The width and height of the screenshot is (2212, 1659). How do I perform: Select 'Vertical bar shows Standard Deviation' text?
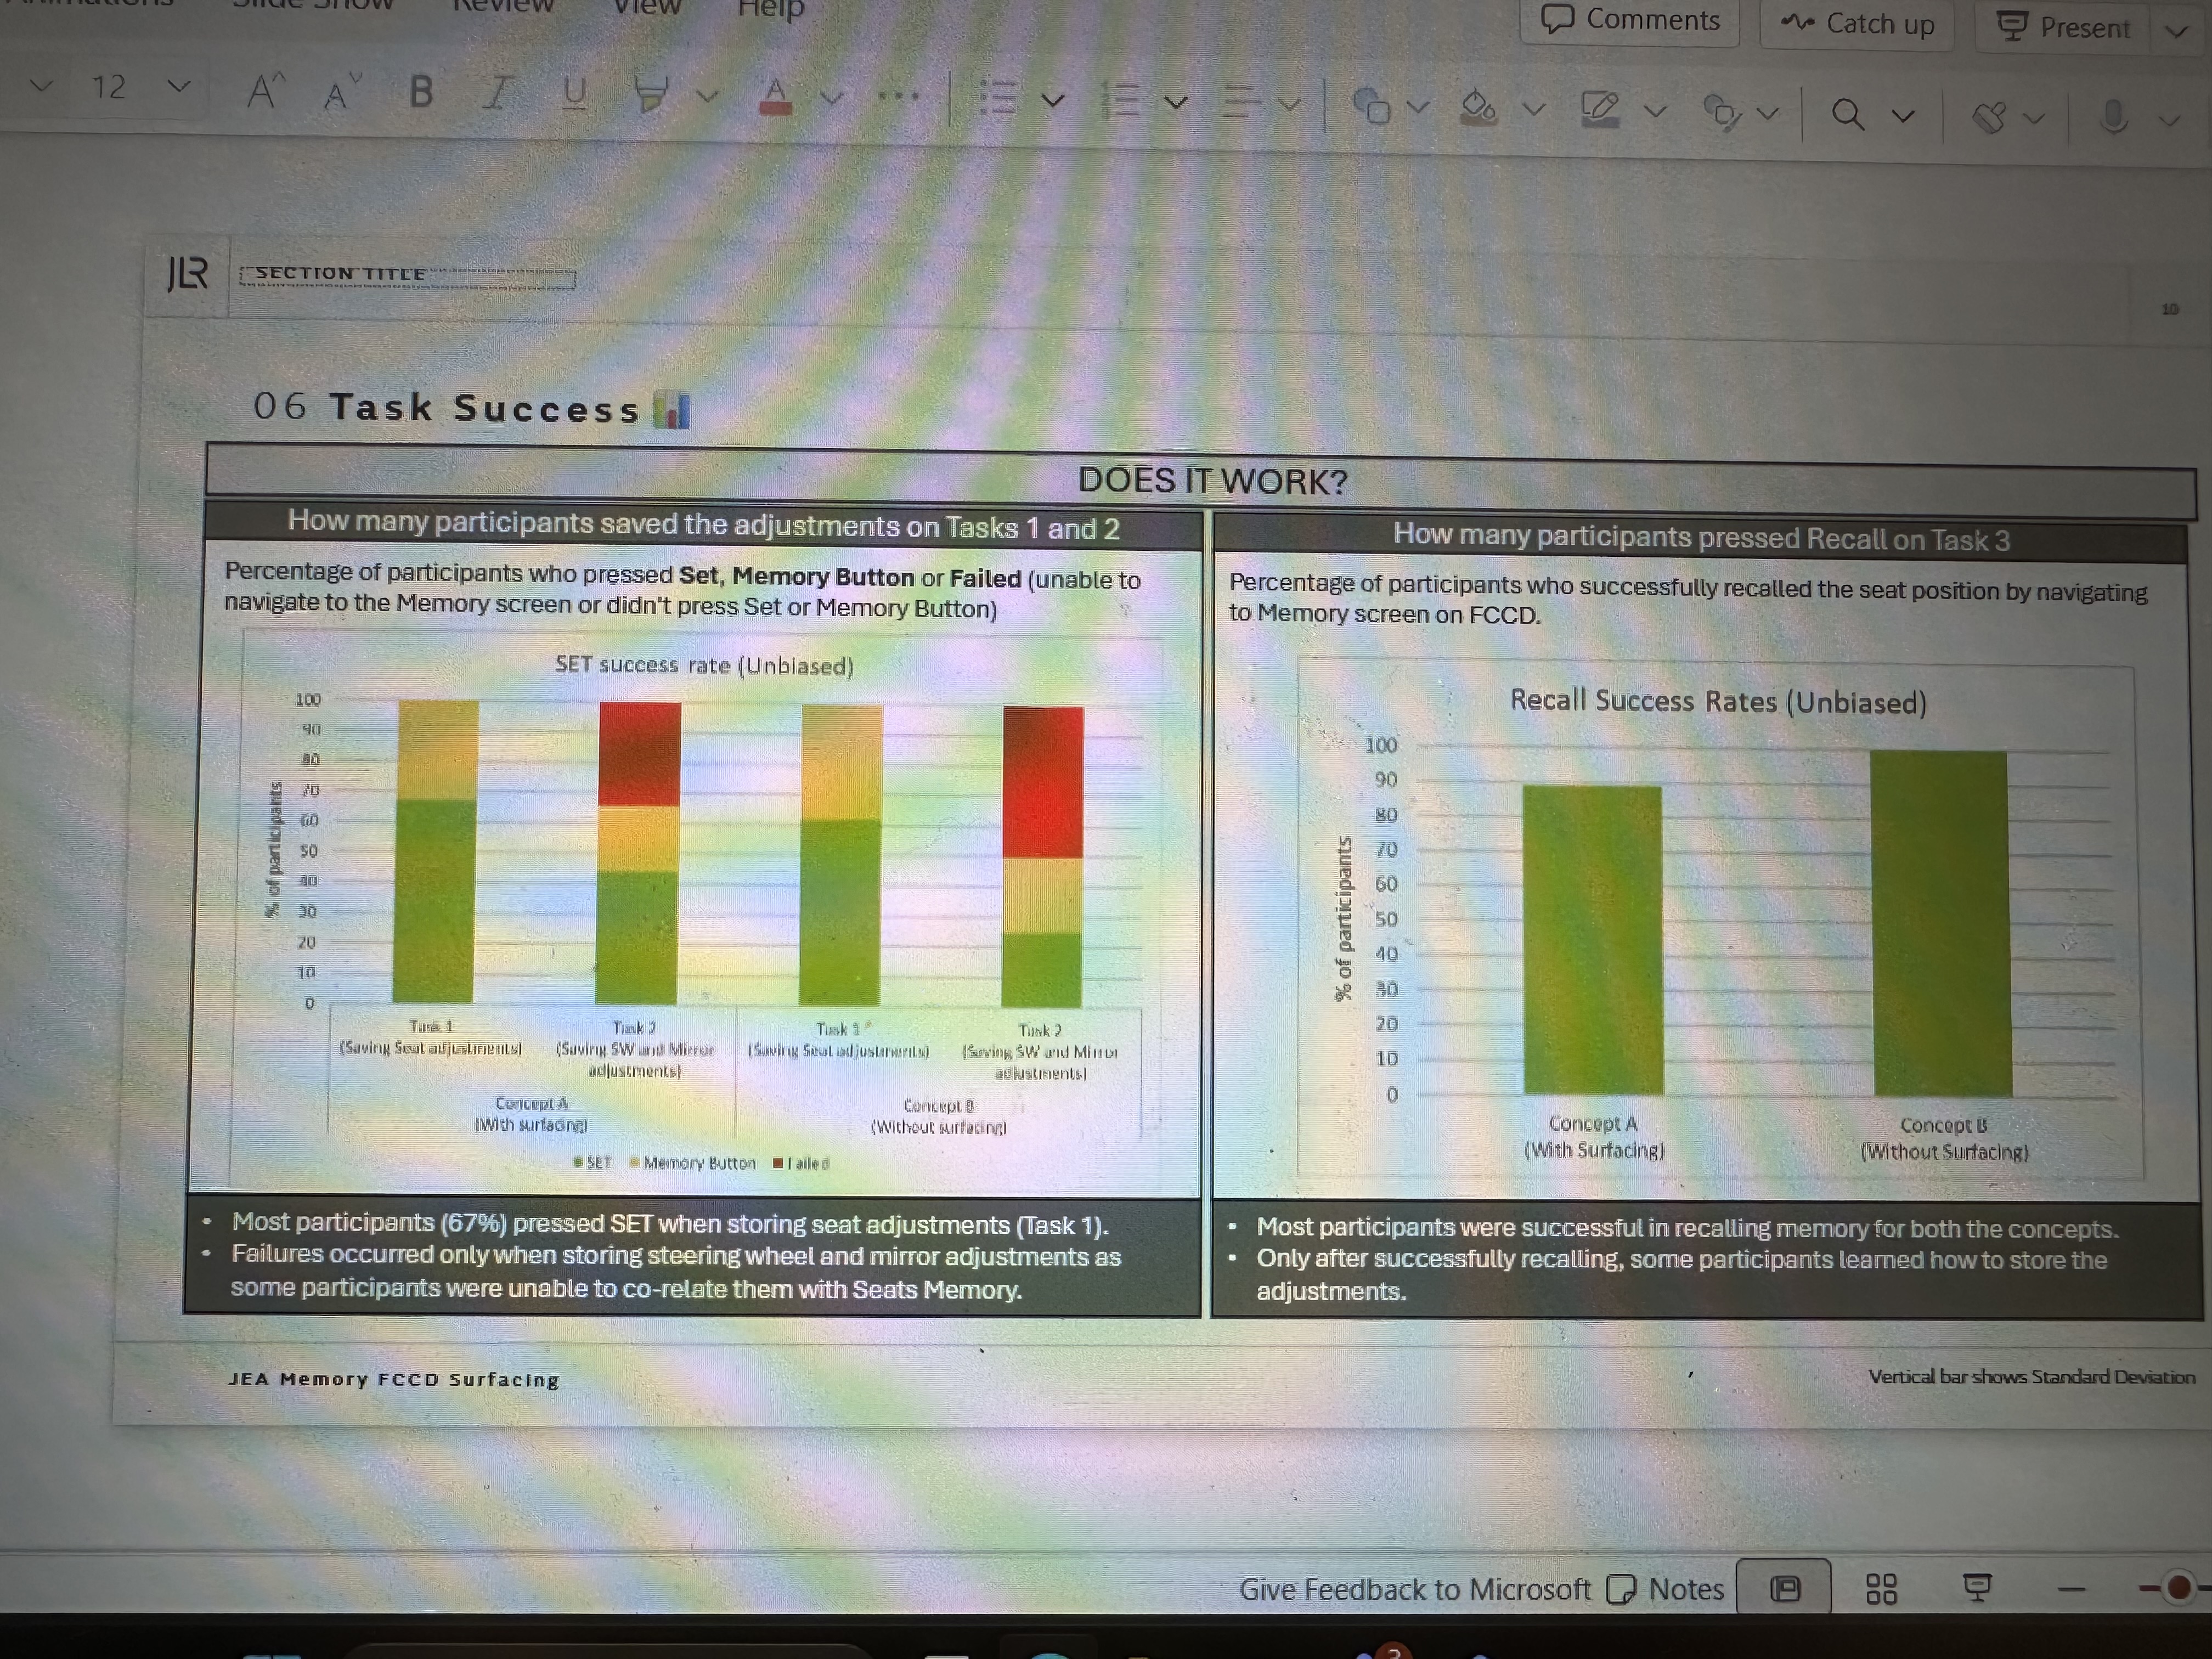pos(2031,1377)
